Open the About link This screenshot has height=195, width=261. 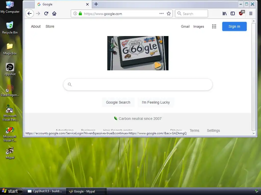tap(36, 26)
